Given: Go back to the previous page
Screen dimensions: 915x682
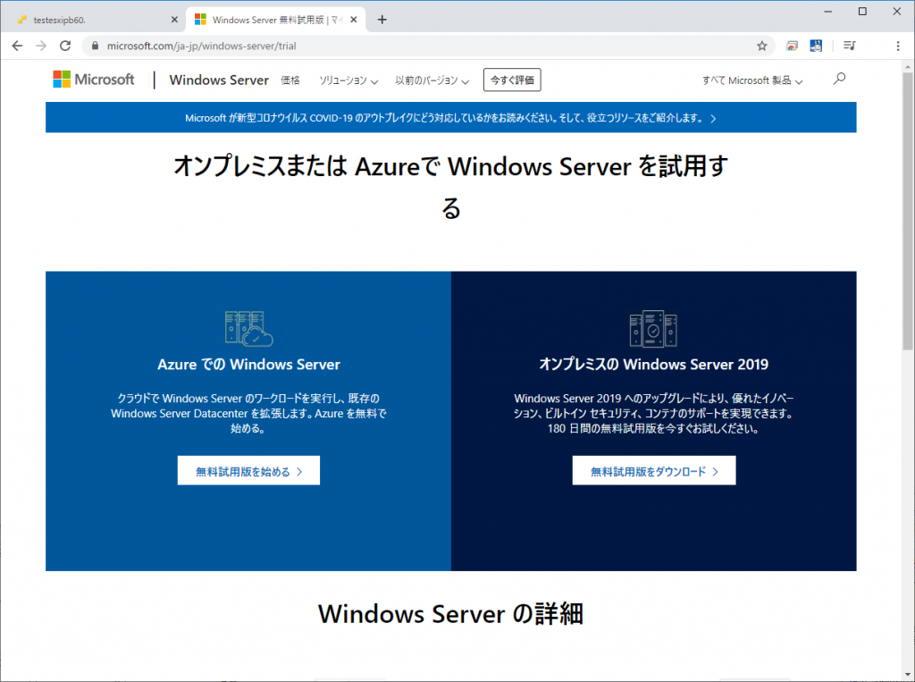Looking at the screenshot, I should (17, 46).
